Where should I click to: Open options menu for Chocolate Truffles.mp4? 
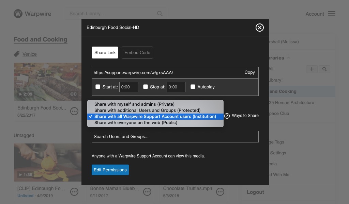pyautogui.click(x=220, y=191)
